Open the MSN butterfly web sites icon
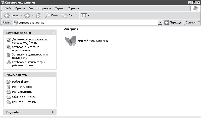This screenshot has width=201, height=118. [70, 41]
